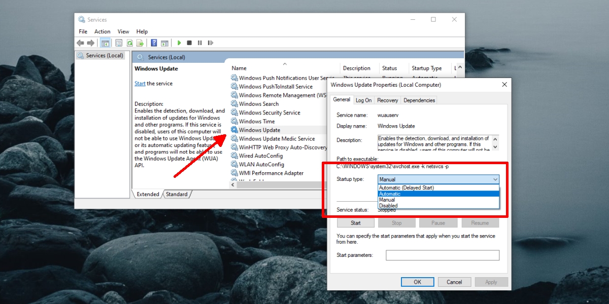Select the Windows Update service row
This screenshot has width=609, height=304.
tap(278, 130)
